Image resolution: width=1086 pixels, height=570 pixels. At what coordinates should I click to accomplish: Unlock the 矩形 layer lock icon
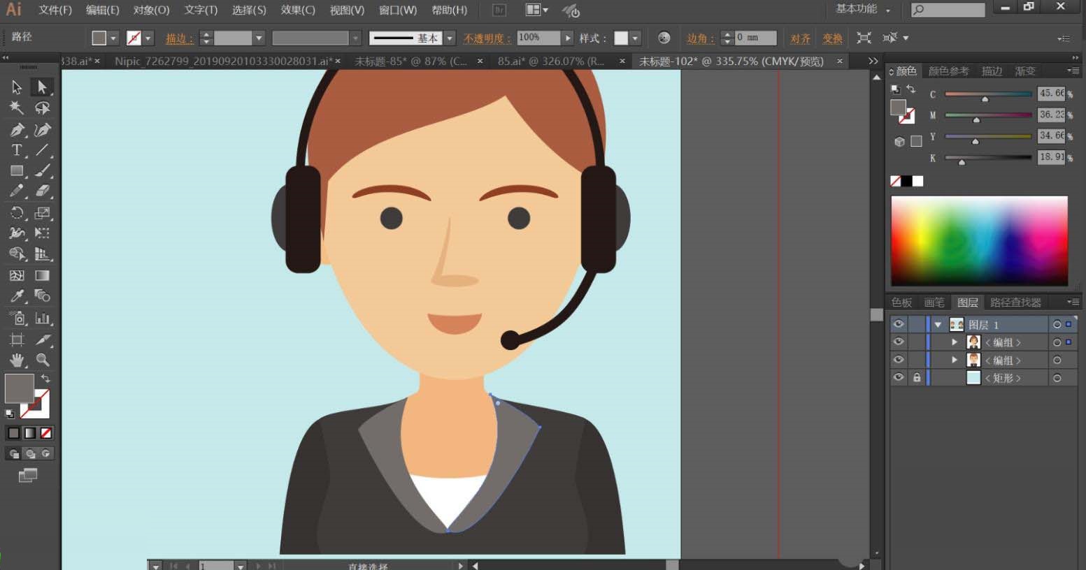(917, 377)
